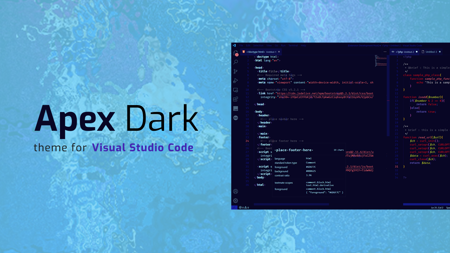Close Untitled-2 tab via its unsaved dot
This screenshot has height=253, width=450.
coord(417,52)
